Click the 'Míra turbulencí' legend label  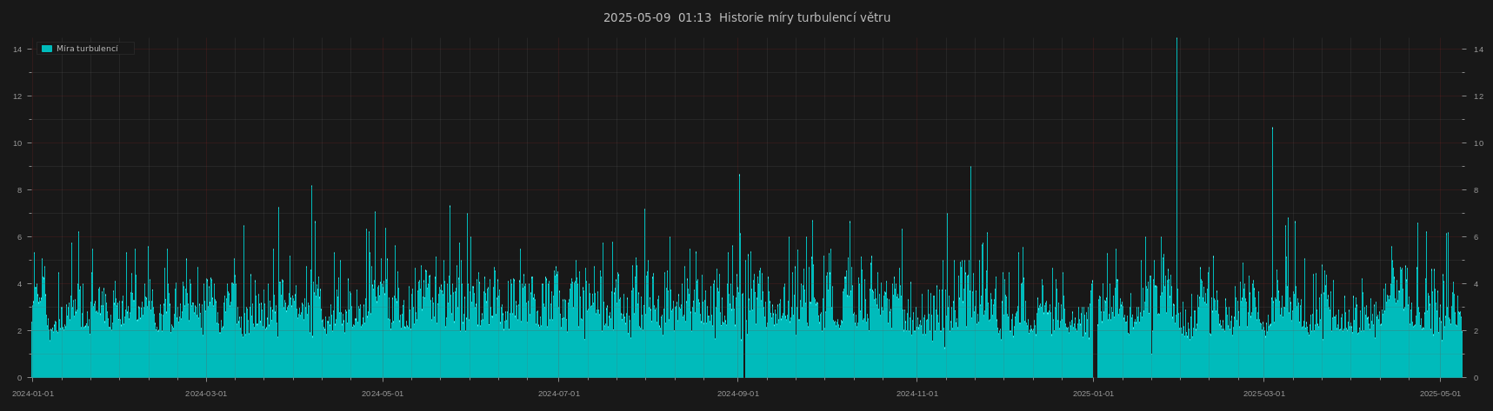(x=87, y=49)
